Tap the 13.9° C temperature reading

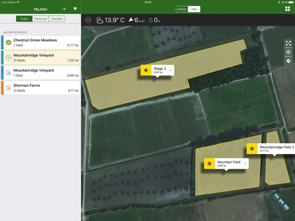coord(115,20)
